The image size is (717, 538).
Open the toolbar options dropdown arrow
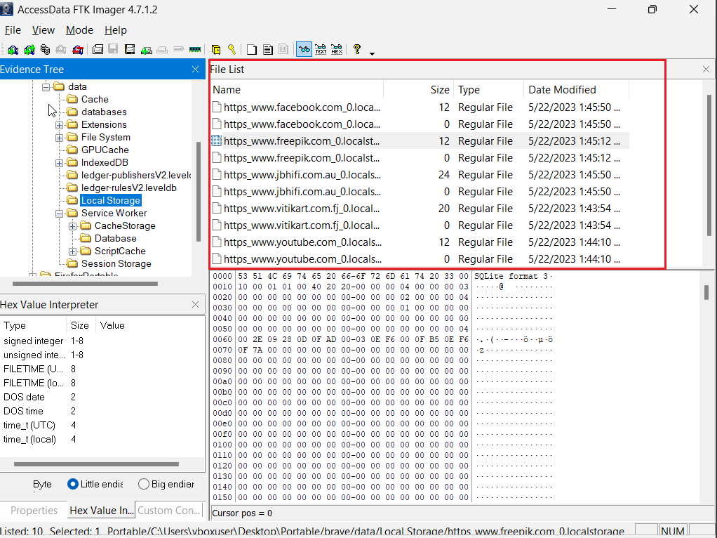click(x=372, y=53)
